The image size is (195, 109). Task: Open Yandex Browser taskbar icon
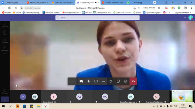(x=46, y=106)
